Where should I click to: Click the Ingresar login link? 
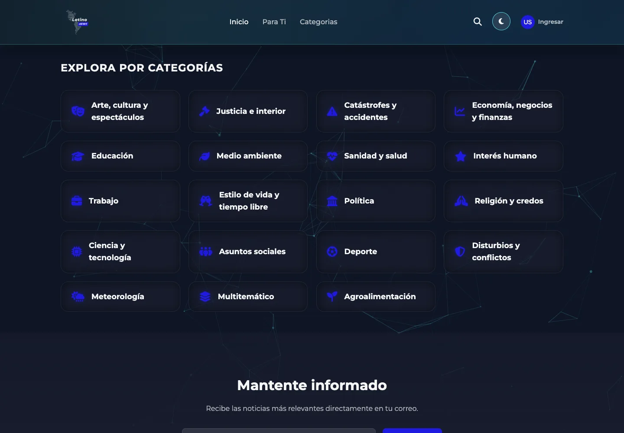(x=551, y=22)
